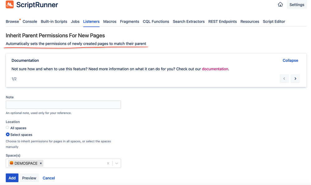Clear all selected spaces in Space(s) field
The width and height of the screenshot is (311, 185).
click(x=108, y=163)
